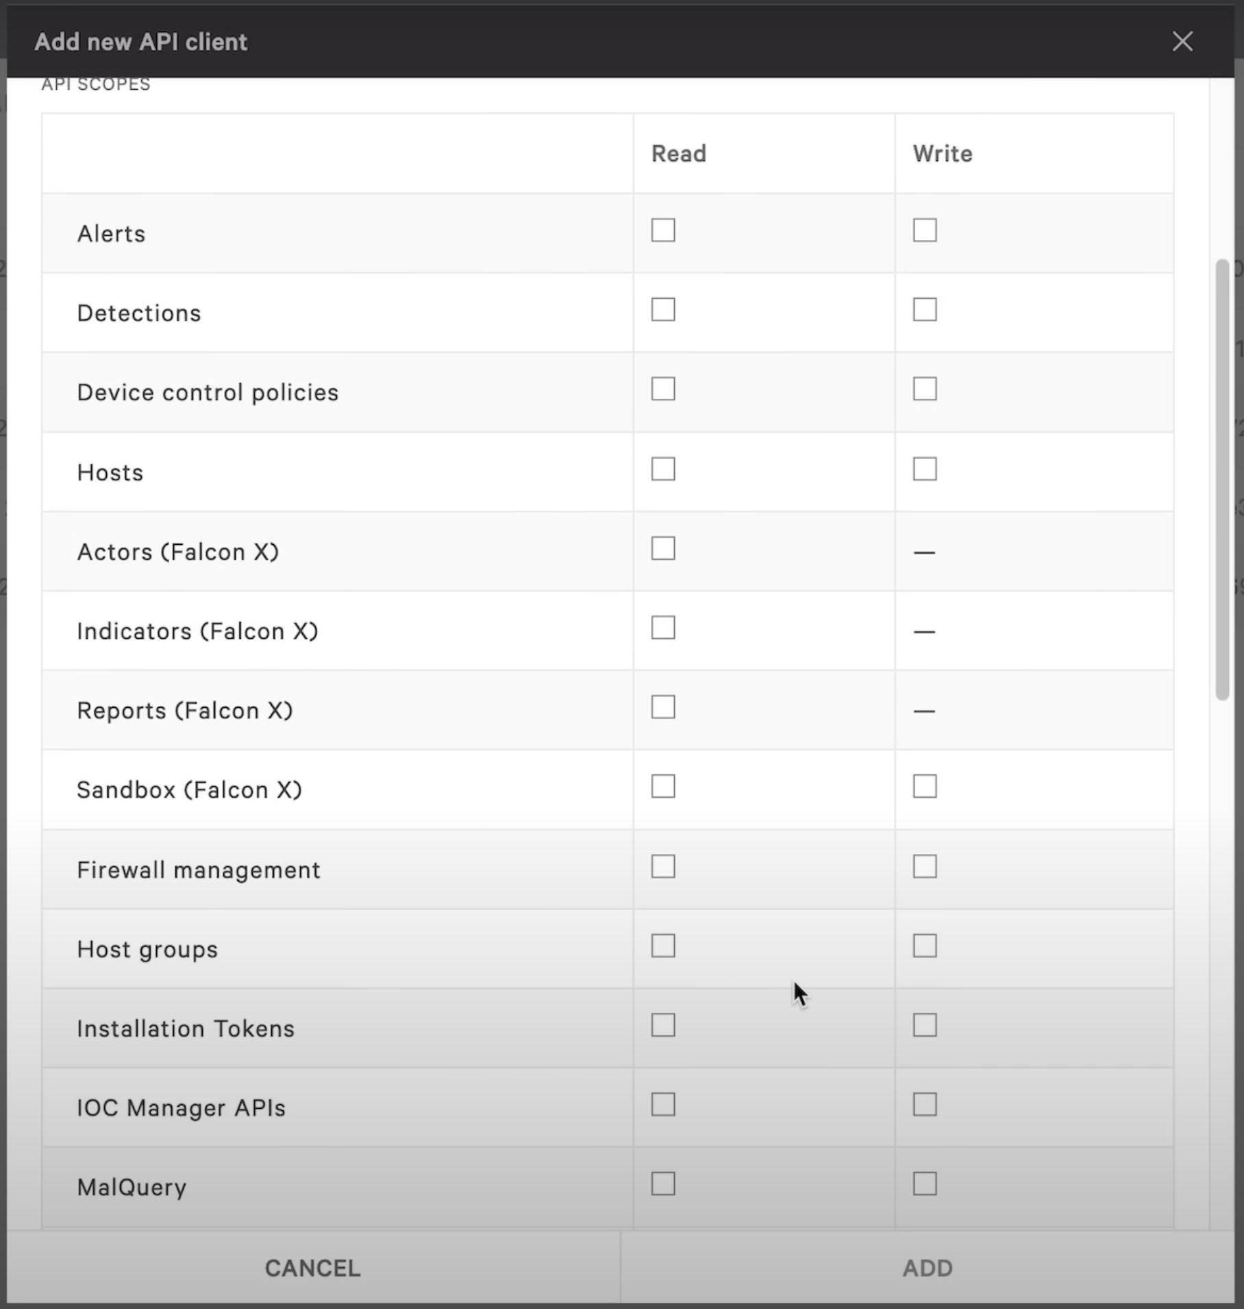Grant Read access for Installation Tokens
1244x1309 pixels.
click(x=662, y=1025)
